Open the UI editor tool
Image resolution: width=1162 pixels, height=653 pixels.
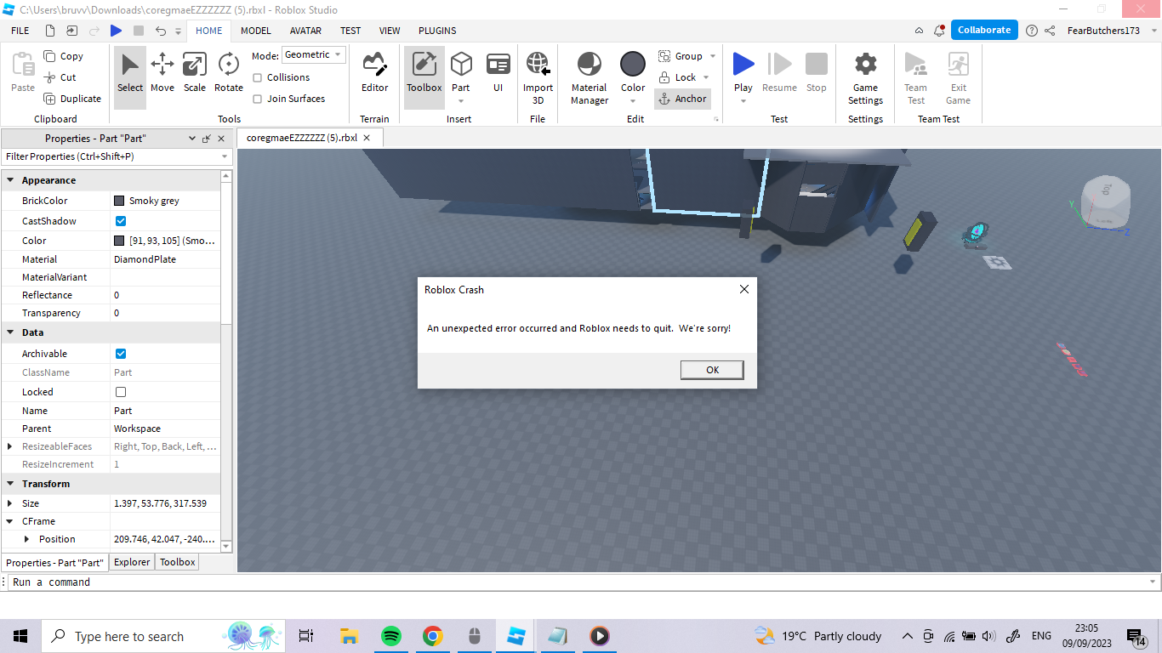498,72
